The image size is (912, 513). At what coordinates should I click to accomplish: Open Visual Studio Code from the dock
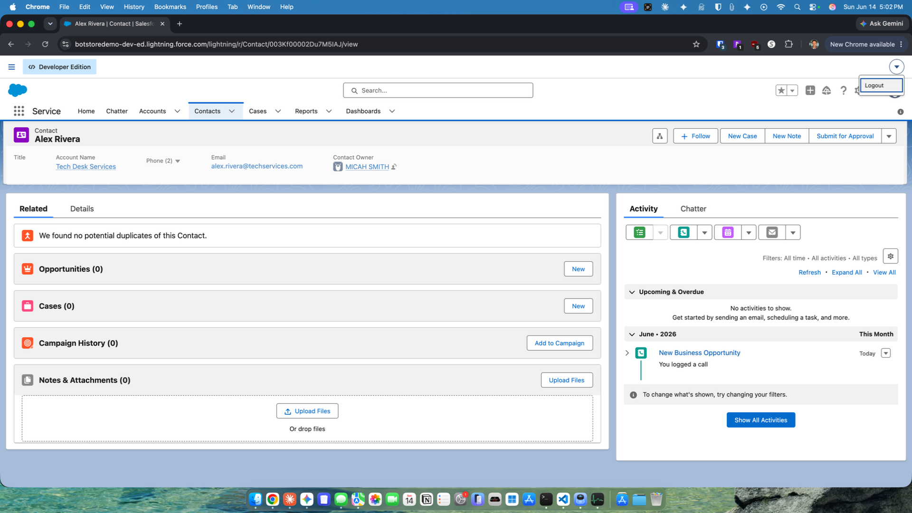tap(563, 499)
